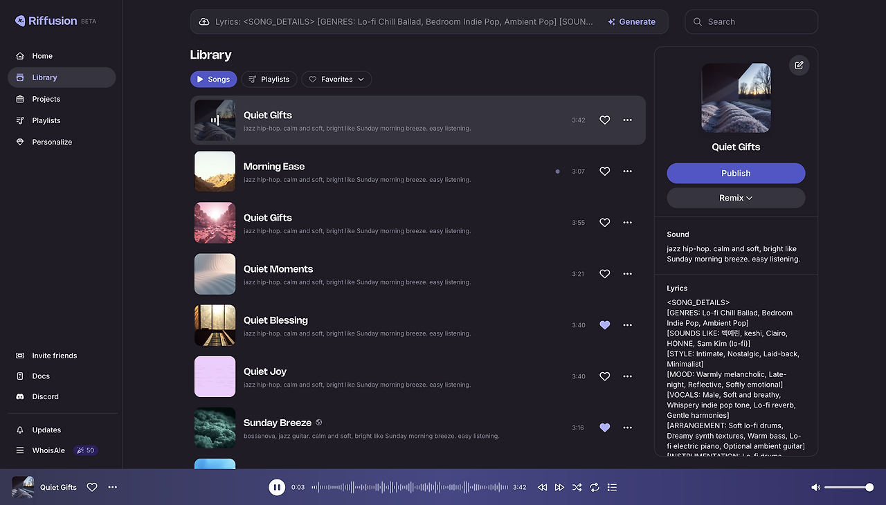Switch to the Playlists filter tab

click(x=269, y=80)
